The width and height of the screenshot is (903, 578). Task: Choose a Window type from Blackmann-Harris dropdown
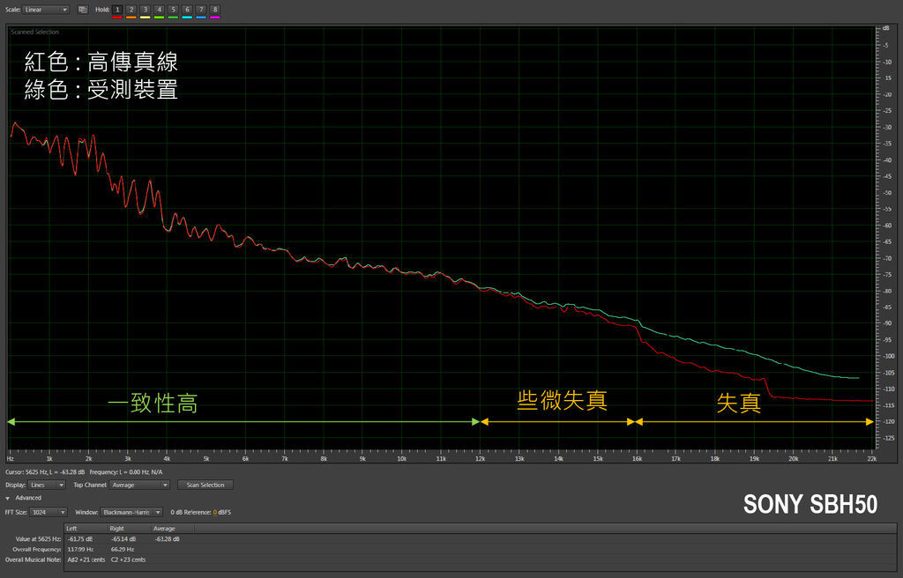(x=131, y=512)
